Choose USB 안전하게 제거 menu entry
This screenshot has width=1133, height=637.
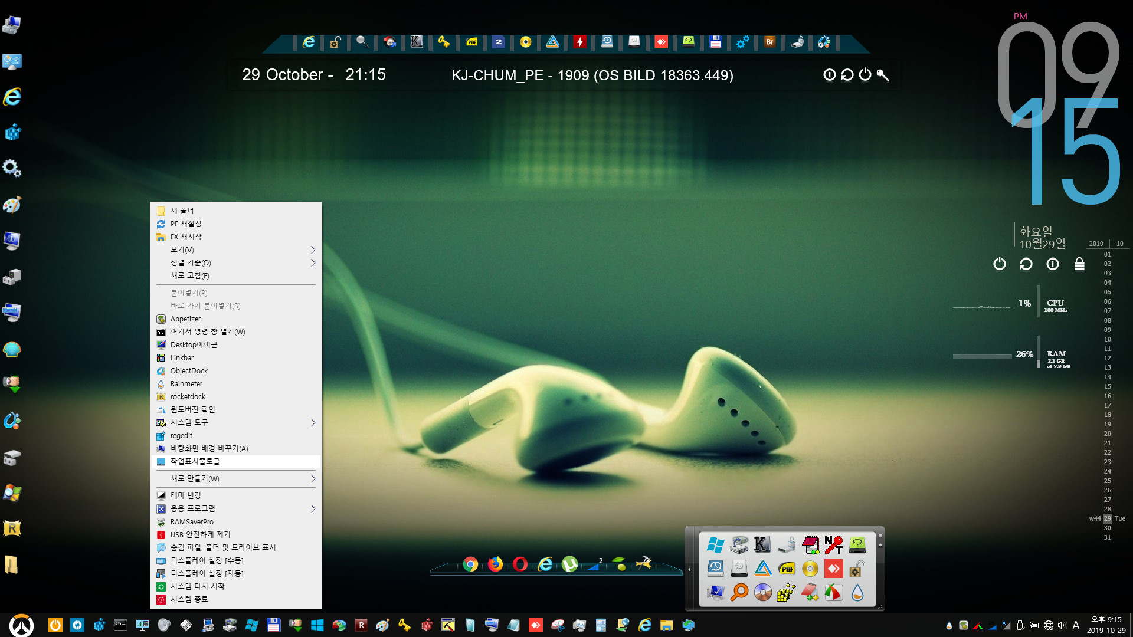tap(236, 534)
